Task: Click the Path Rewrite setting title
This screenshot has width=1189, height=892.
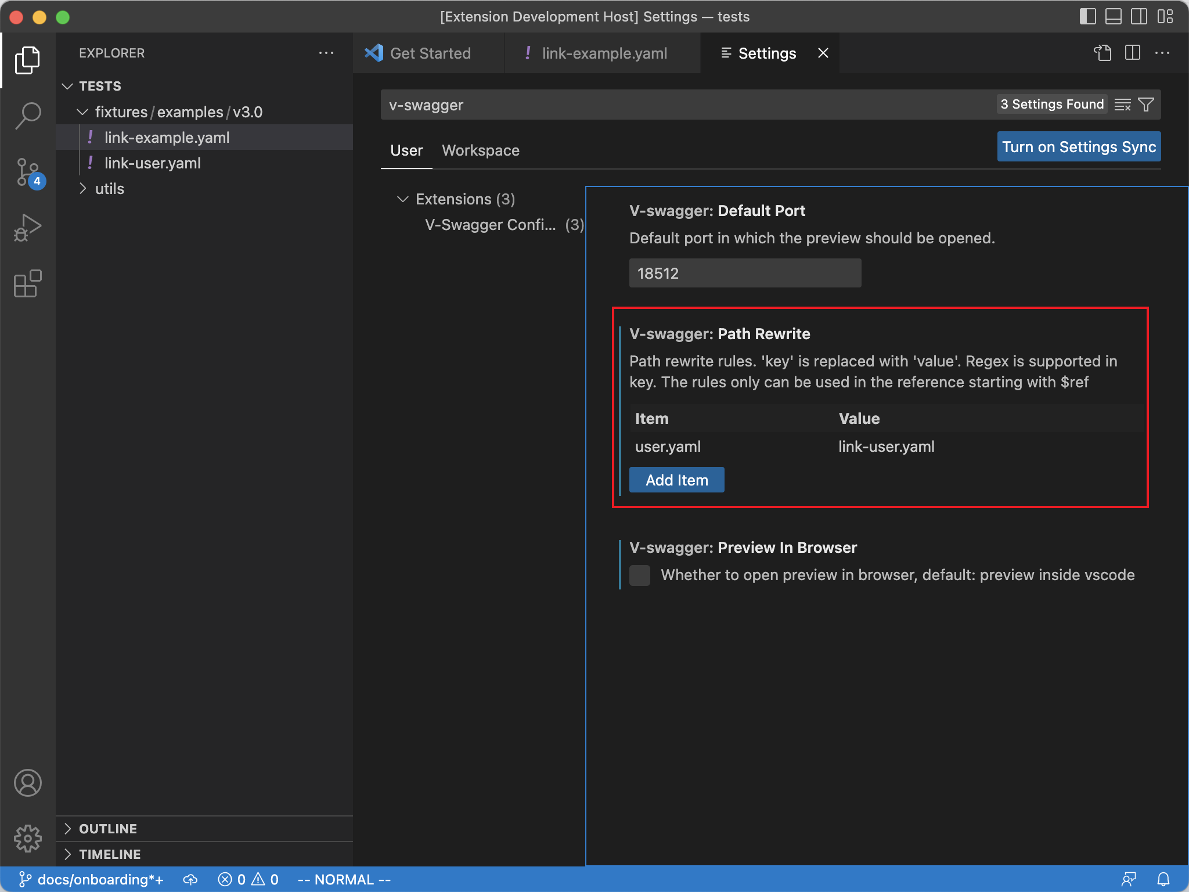Action: 720,334
